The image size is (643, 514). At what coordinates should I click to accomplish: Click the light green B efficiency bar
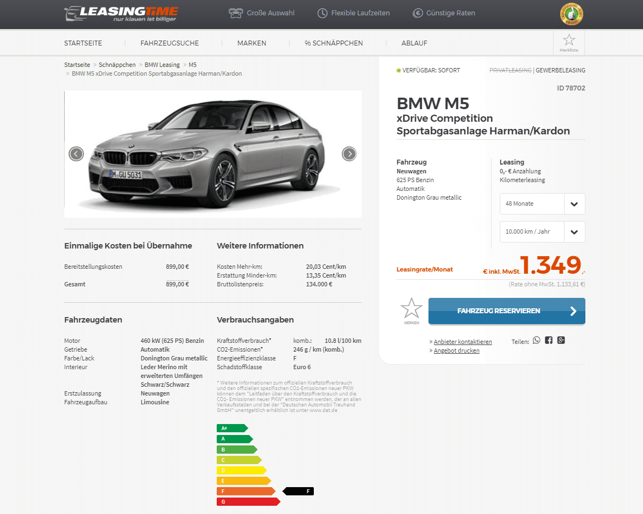click(237, 450)
